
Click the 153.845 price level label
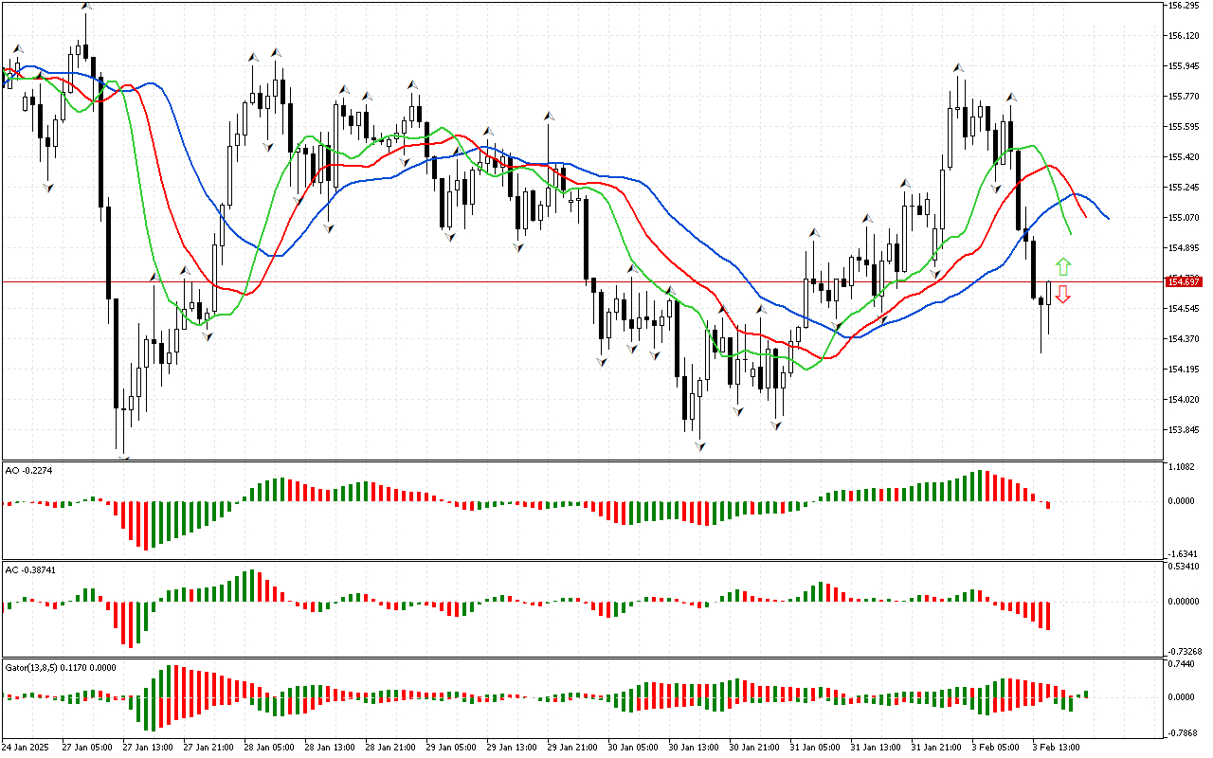(x=1183, y=430)
